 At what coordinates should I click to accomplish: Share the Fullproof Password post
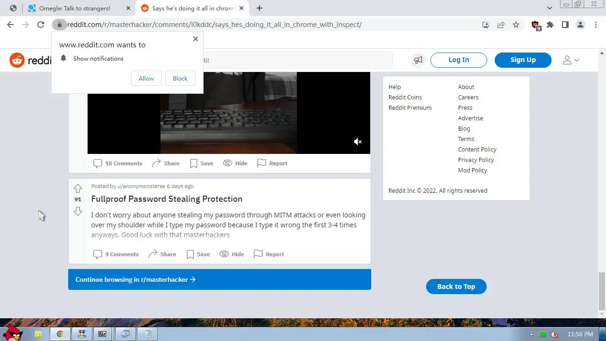(162, 254)
